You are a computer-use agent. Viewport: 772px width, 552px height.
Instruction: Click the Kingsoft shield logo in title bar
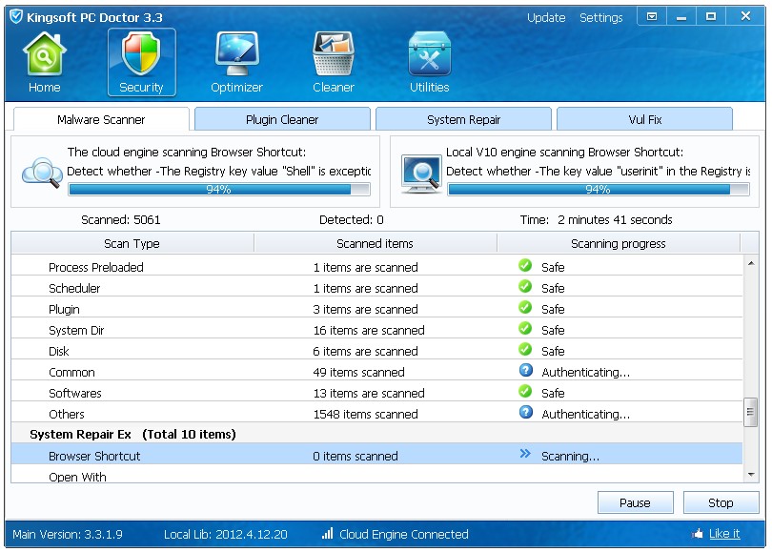pyautogui.click(x=16, y=17)
